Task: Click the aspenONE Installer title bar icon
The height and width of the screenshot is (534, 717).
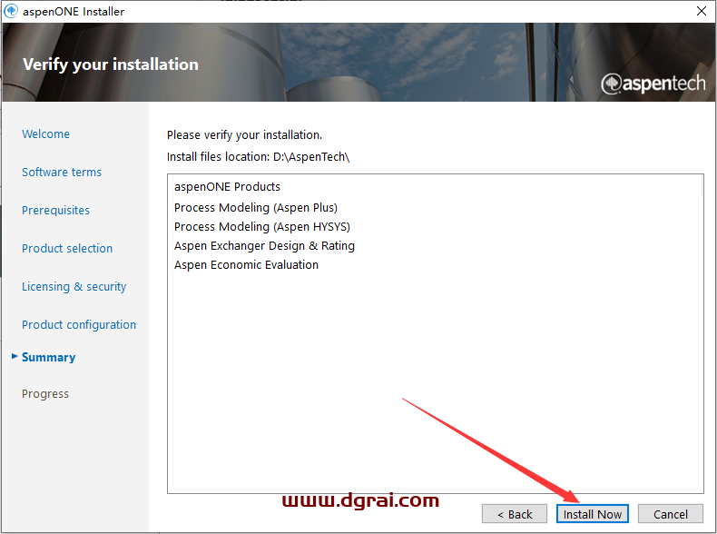Action: (x=11, y=11)
